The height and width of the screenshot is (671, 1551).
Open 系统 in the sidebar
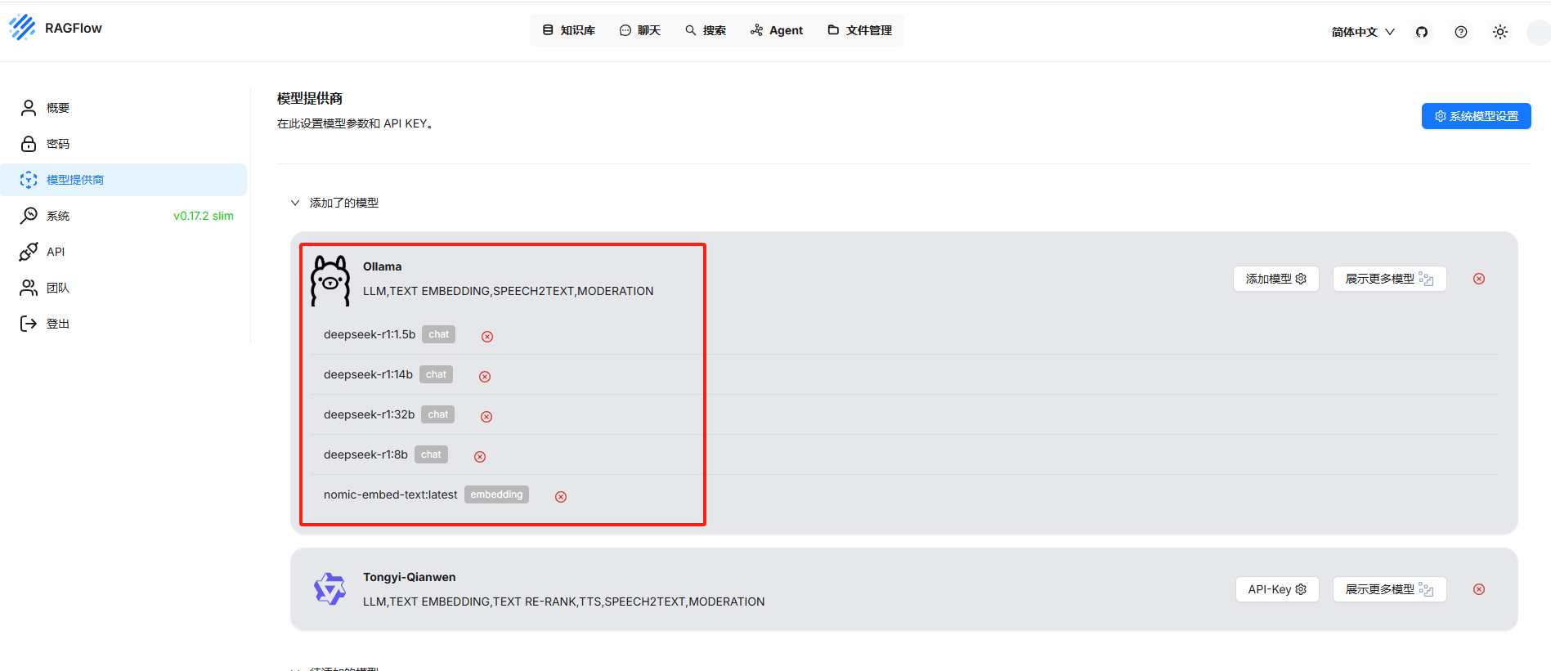click(123, 216)
